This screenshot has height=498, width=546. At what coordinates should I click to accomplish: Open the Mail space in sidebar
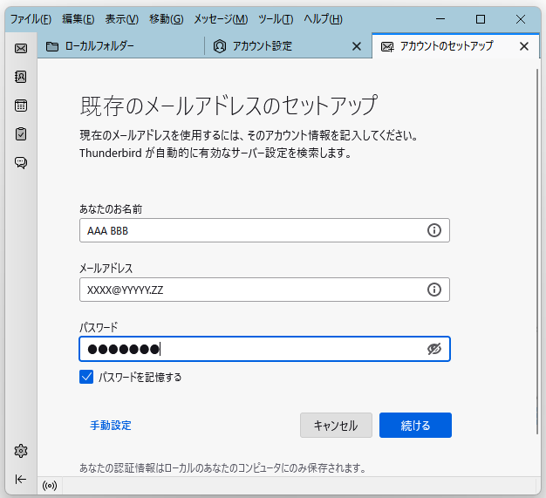[x=21, y=48]
